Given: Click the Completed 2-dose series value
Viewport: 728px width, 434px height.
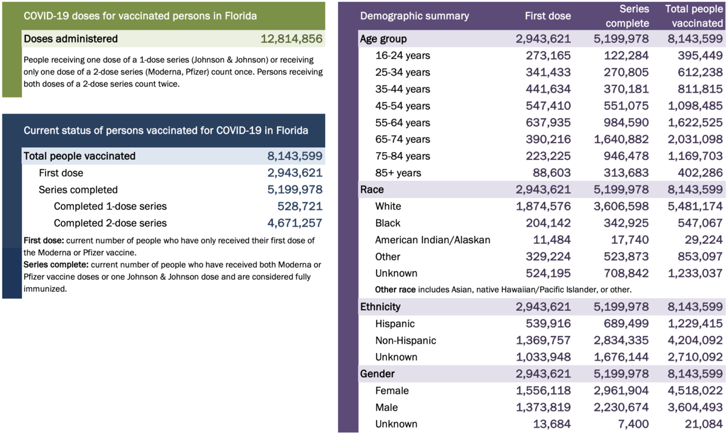Looking at the screenshot, I should coord(295,223).
